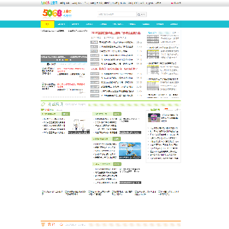Open the first table thumbnail in the upper right sidebar
Screen dimensions: 229x229
pyautogui.click(x=153, y=39)
